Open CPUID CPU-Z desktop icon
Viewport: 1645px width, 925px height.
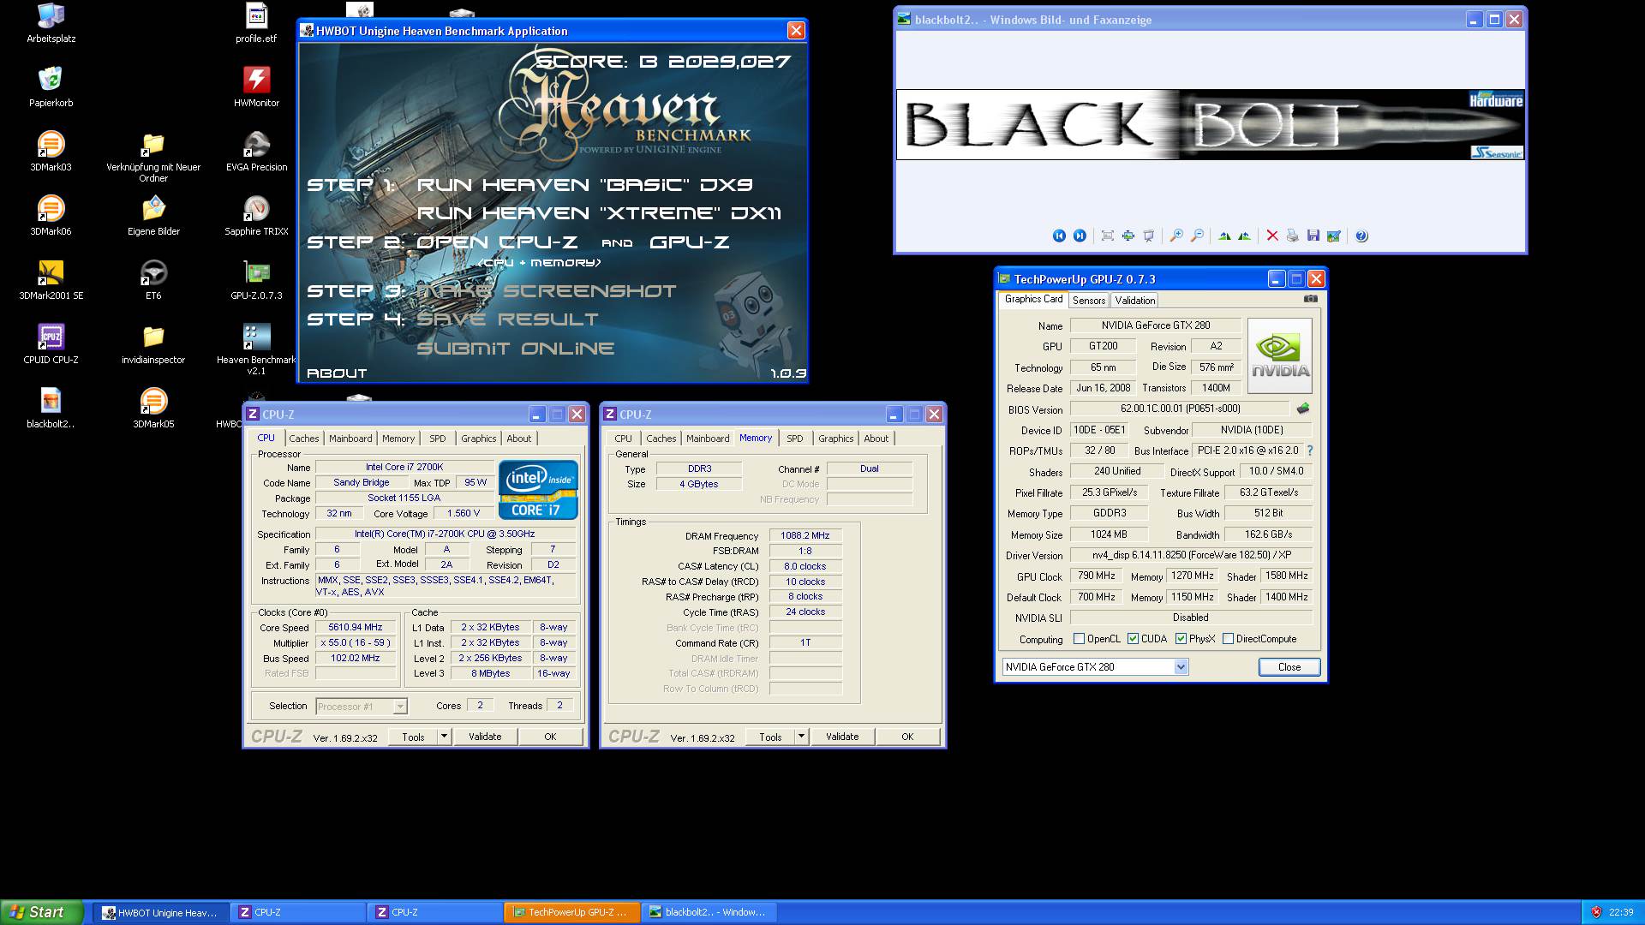(51, 343)
